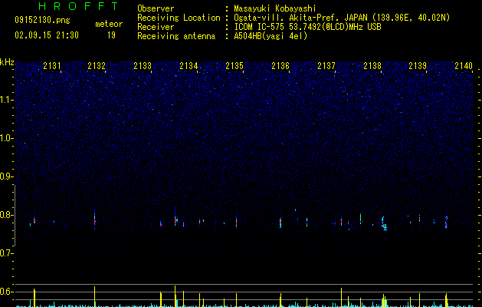The height and width of the screenshot is (307, 482).
Task: Click time marker 2134
Action: (189, 66)
